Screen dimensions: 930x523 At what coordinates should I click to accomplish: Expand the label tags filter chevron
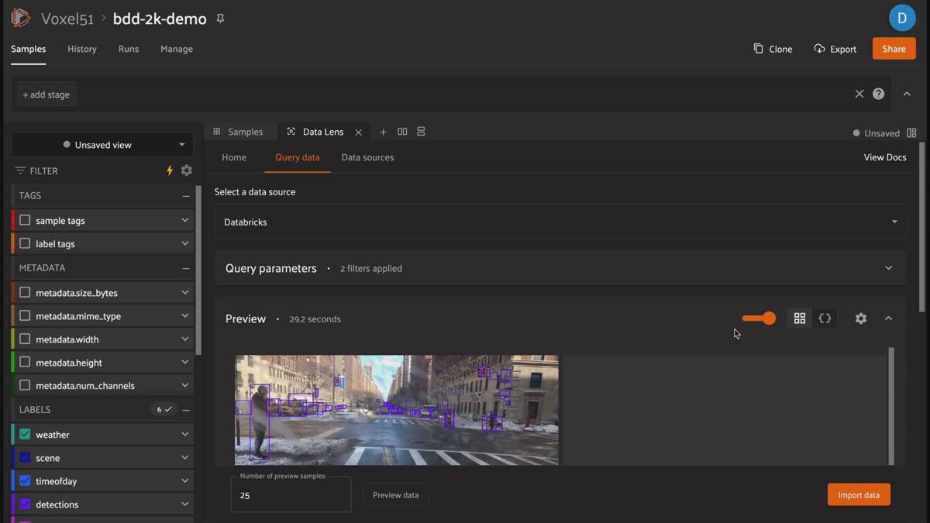(x=184, y=243)
